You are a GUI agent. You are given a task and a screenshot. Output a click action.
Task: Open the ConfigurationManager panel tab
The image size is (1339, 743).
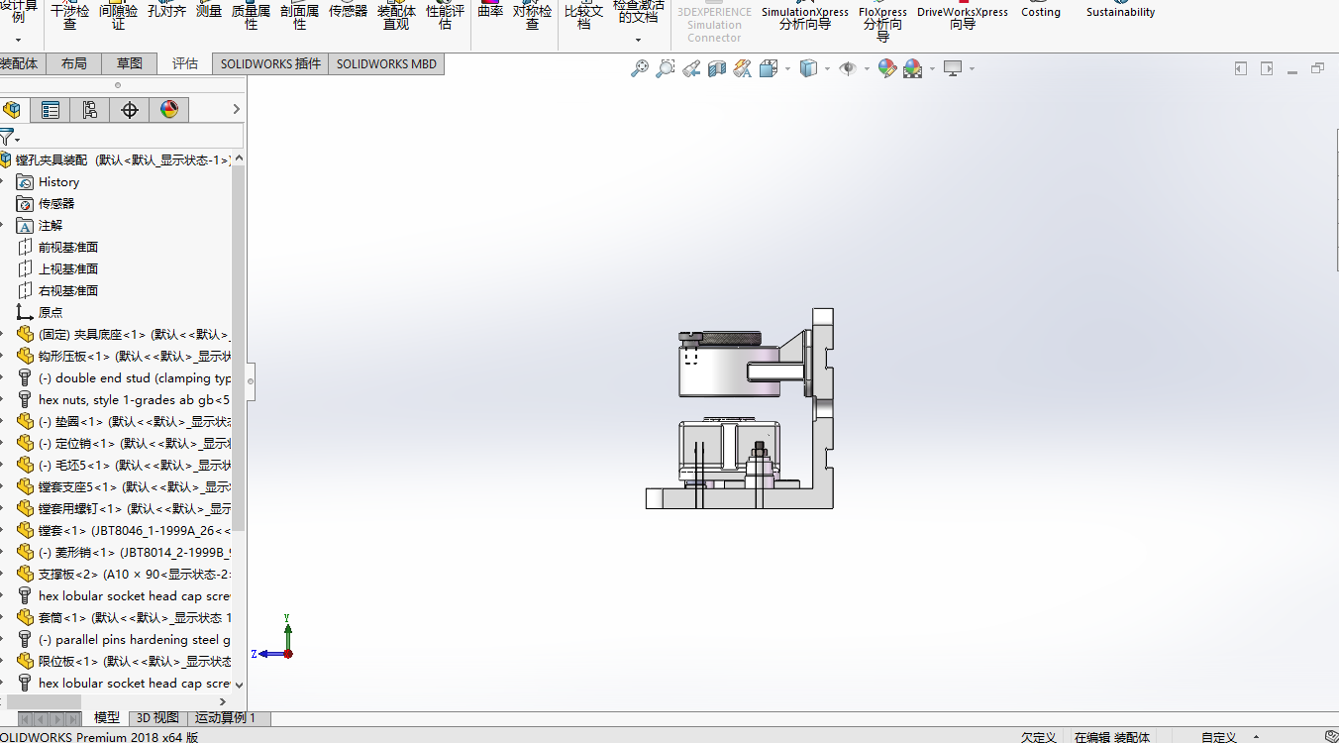[90, 110]
